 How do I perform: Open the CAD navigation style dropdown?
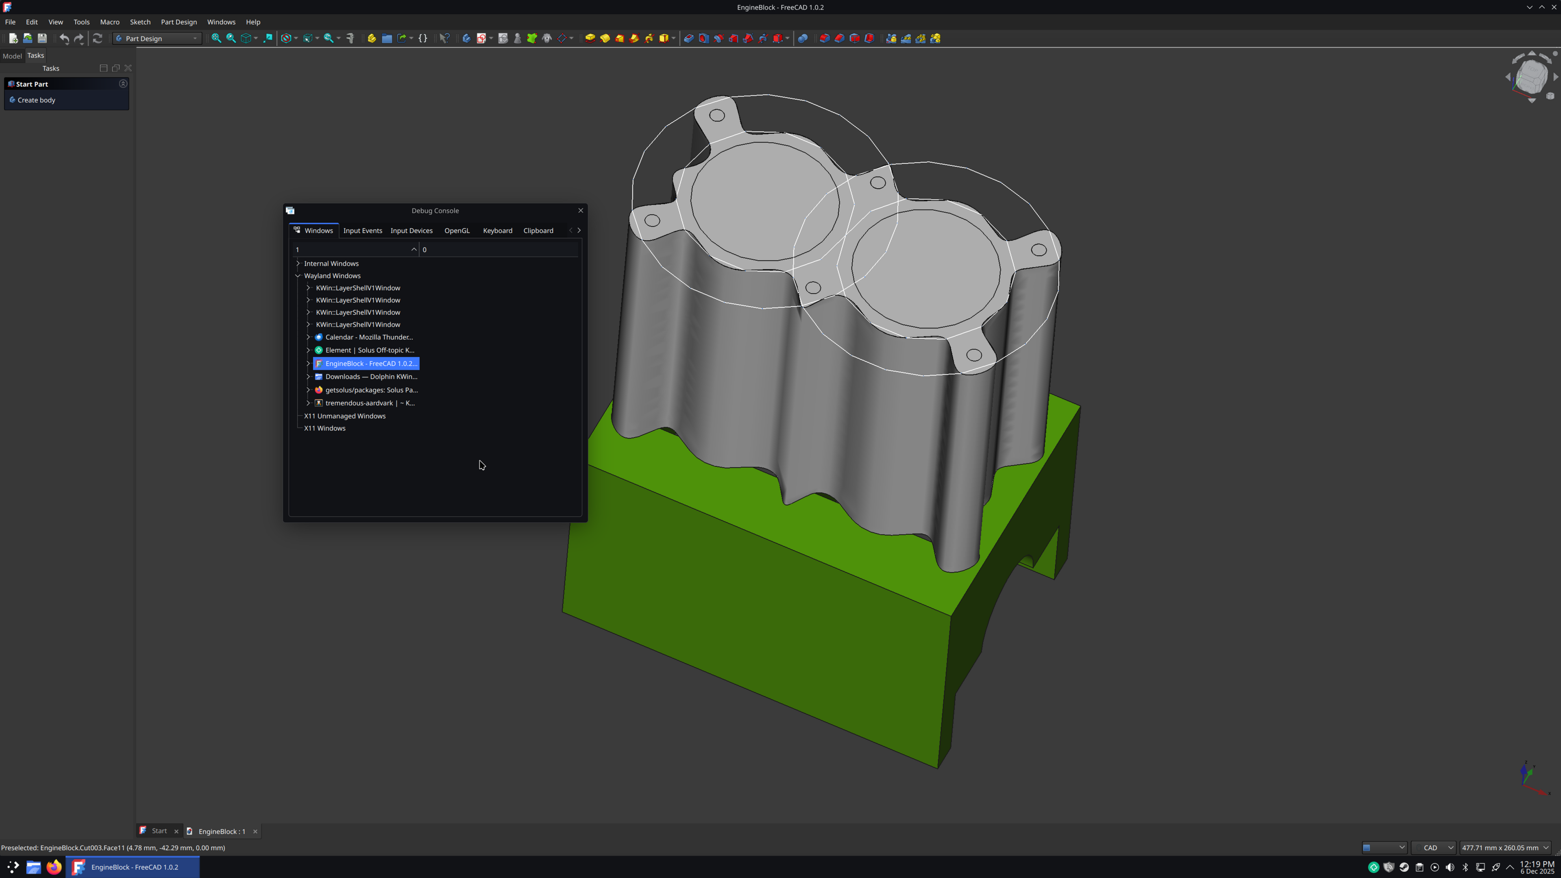coord(1433,848)
